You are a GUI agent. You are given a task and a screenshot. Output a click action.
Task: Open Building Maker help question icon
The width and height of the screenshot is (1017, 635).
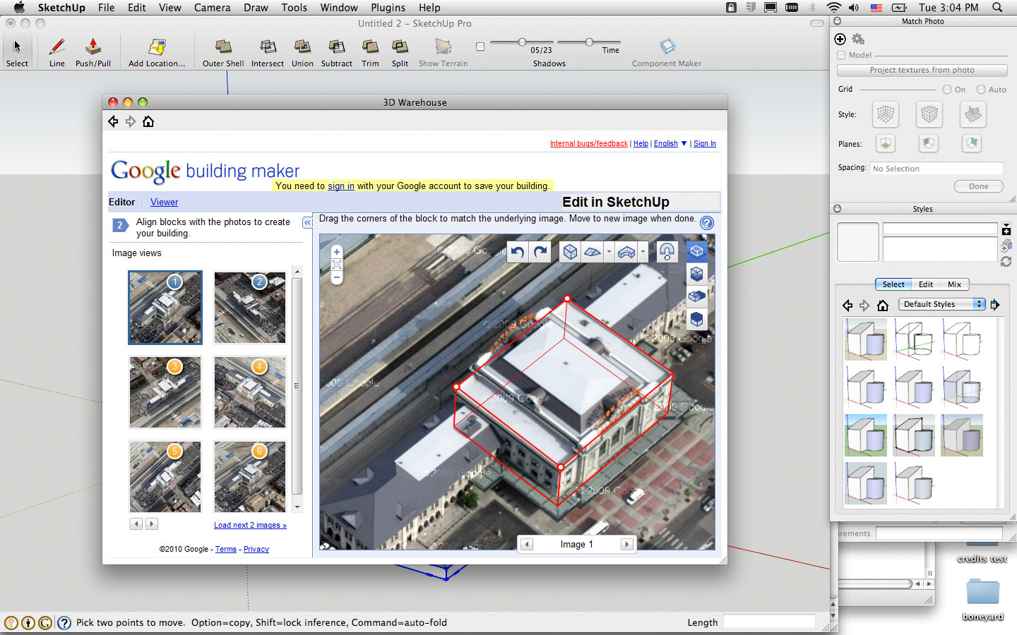click(707, 223)
